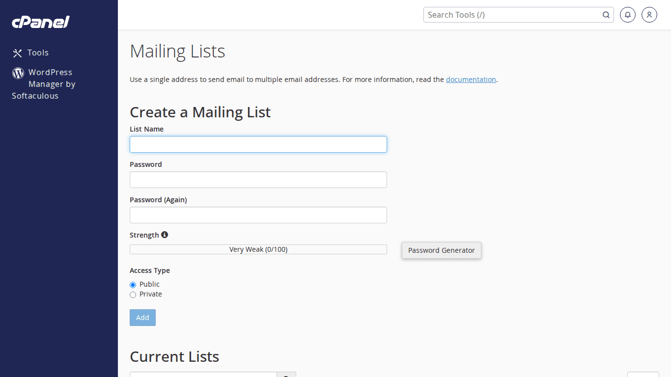The height and width of the screenshot is (377, 671).
Task: Choose Private access type
Action: click(x=133, y=295)
